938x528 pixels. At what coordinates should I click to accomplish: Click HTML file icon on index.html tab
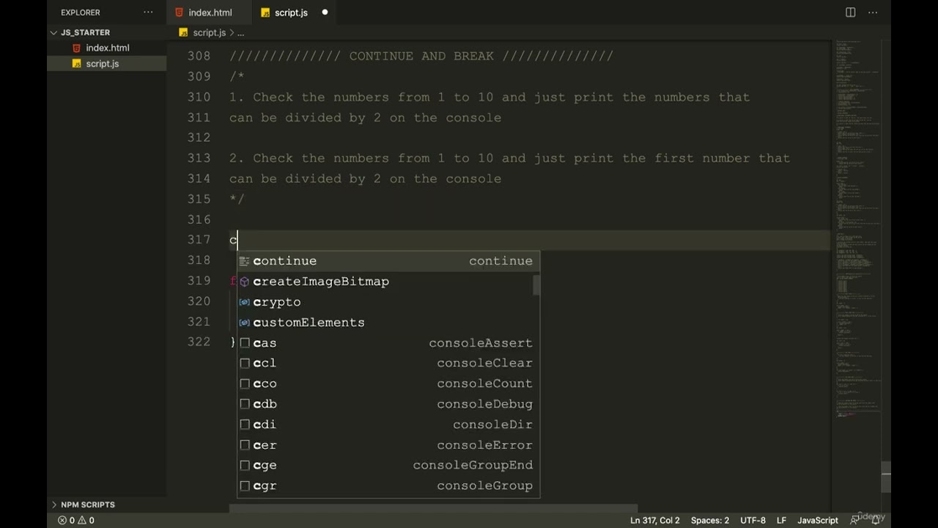tap(180, 12)
